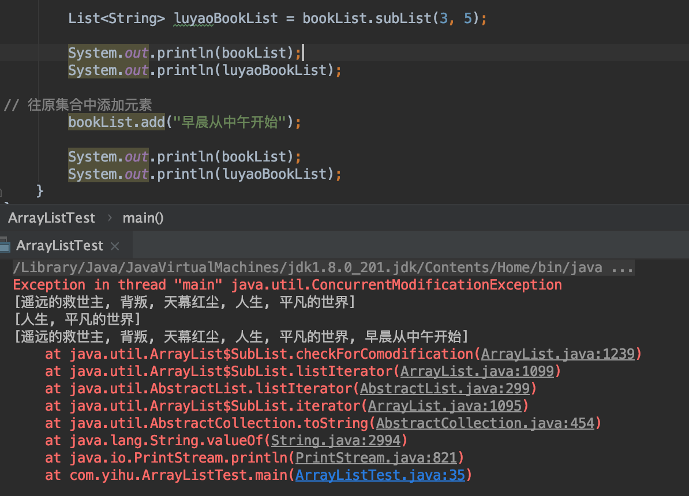Screen dimensions: 689x496
Task: Click main() in the breadcrumb bar
Action: point(143,218)
